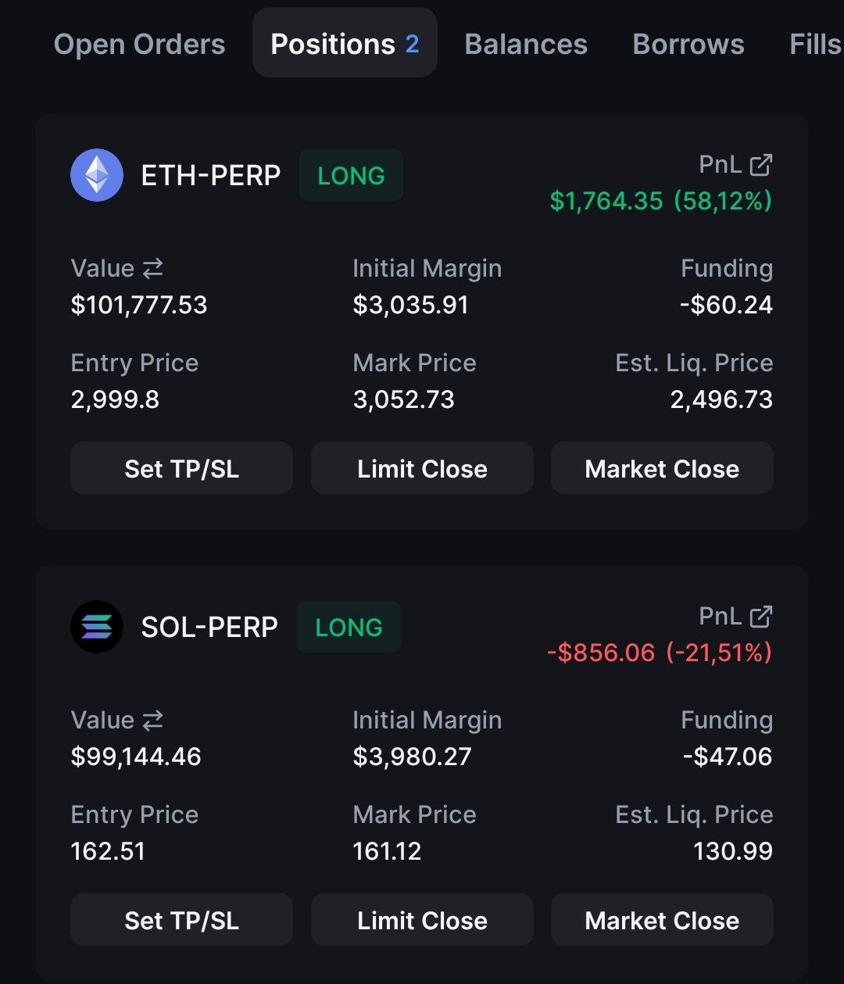Set TP/SL for SOL-PERP position
844x984 pixels.
tap(181, 920)
